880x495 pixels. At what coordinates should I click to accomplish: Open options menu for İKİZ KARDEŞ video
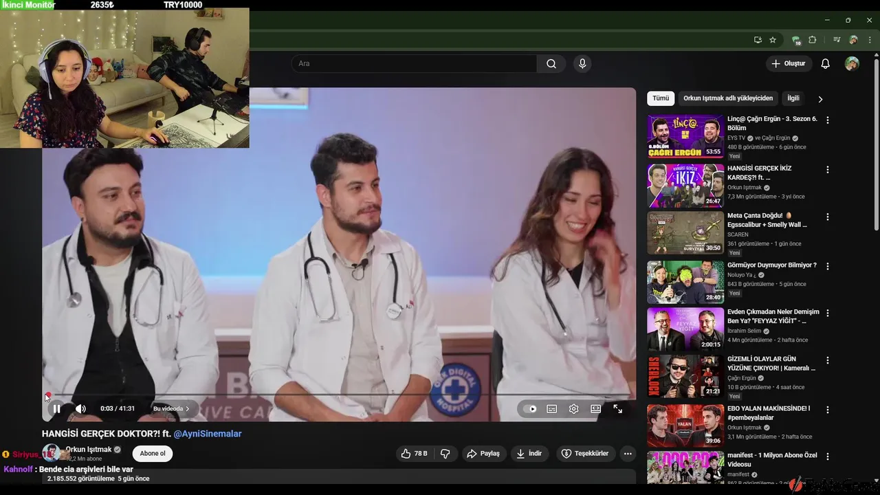(828, 169)
